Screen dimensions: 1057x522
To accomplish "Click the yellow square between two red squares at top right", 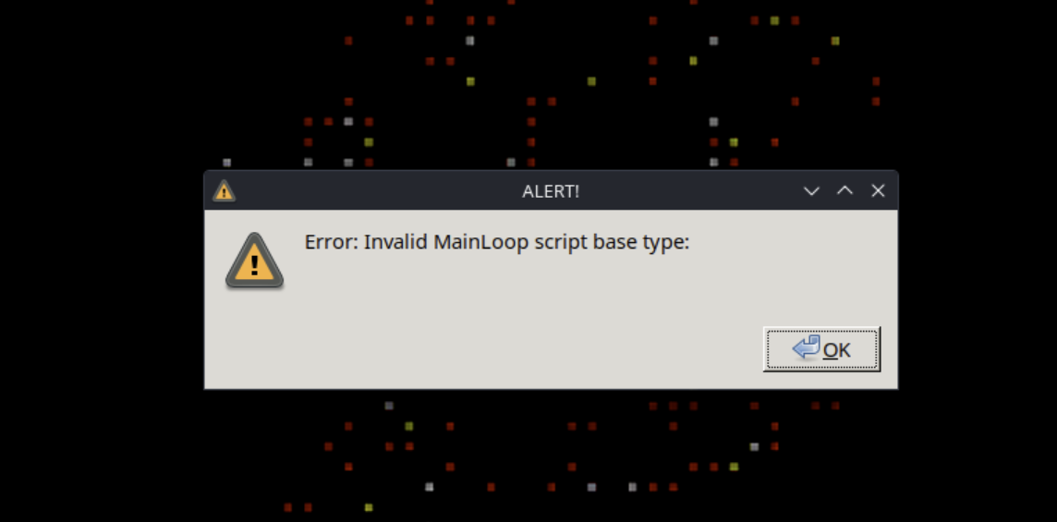I will coord(774,20).
